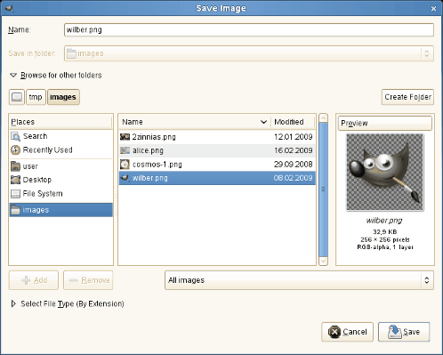Close the Save Image dialog
The image size is (443, 355).
click(433, 9)
